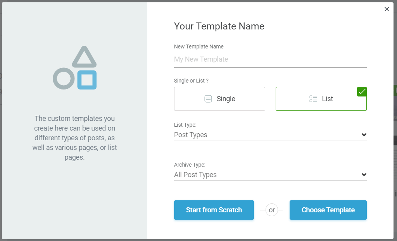Viewport: 397px width, 241px height.
Task: Click the All Post Types selected value
Action: tap(195, 175)
